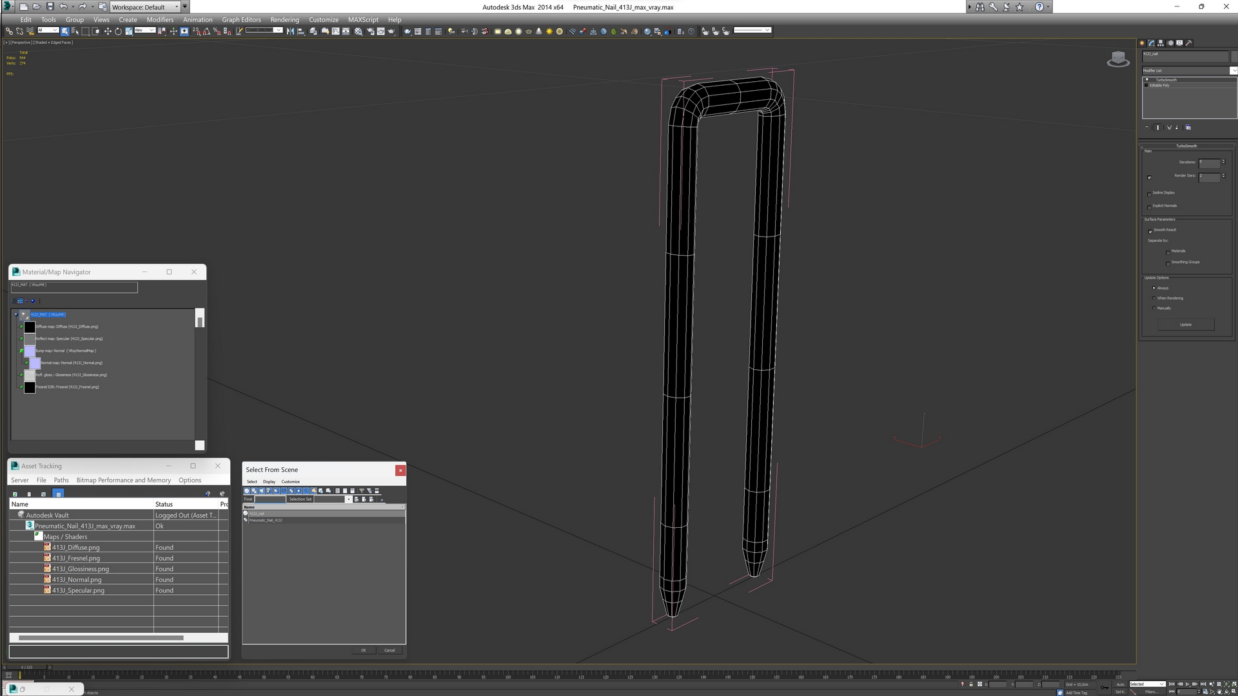Pick the Select and Rotate tool
1238x696 pixels.
click(x=118, y=31)
